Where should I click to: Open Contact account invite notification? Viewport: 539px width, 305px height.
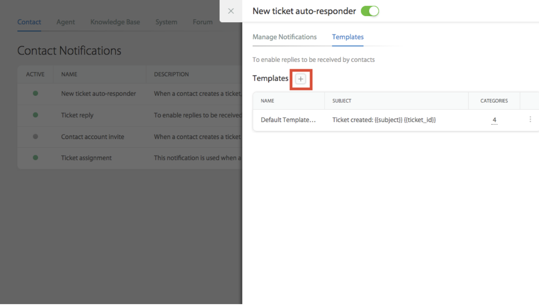[93, 136]
